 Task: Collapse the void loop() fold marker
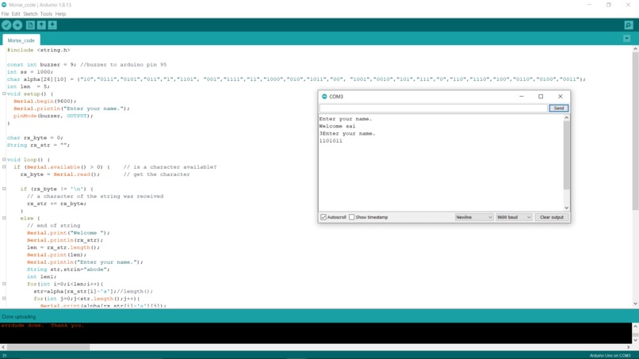click(4, 159)
